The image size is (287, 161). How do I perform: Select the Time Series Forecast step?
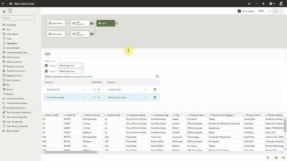pos(15,103)
